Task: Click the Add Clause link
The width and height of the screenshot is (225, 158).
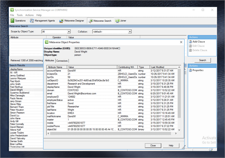Action: pyautogui.click(x=199, y=42)
